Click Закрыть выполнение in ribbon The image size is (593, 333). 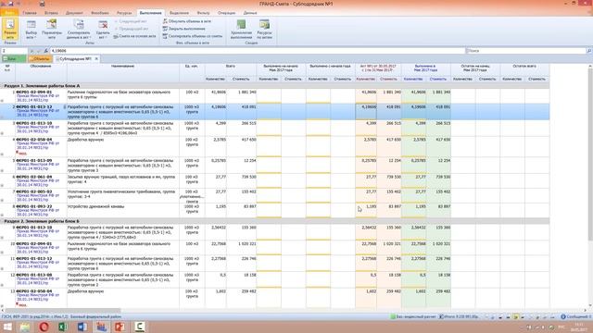[184, 29]
